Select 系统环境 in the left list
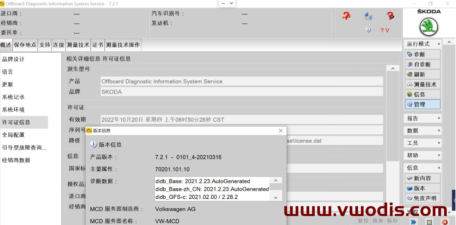 point(13,110)
